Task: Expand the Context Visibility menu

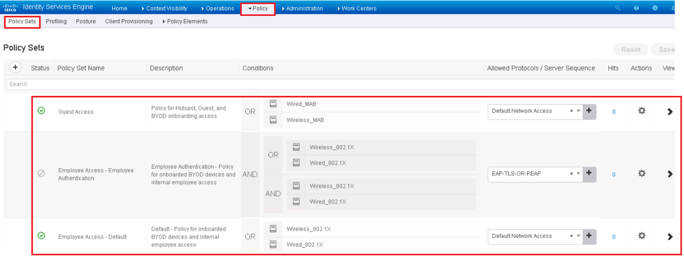Action: pyautogui.click(x=164, y=9)
